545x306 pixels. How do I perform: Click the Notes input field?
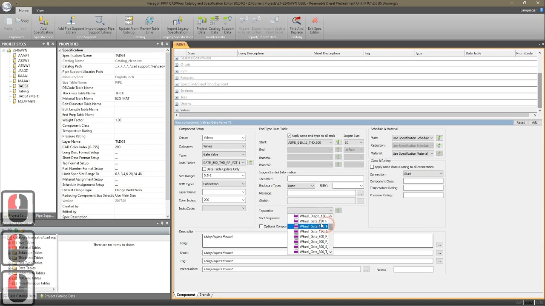tap(413, 269)
